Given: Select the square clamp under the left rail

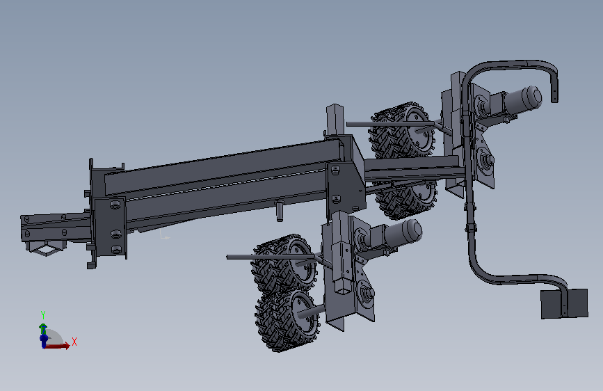Looking at the screenshot, I should coord(45,249).
